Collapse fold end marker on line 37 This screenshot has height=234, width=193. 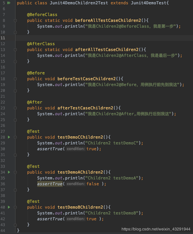(15, 190)
